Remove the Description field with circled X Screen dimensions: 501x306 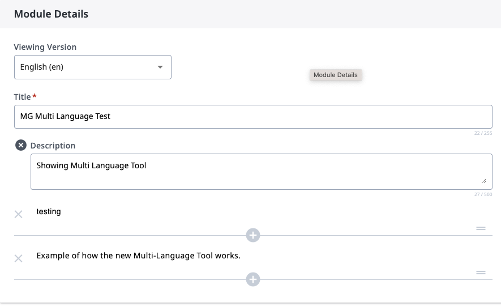pos(21,145)
